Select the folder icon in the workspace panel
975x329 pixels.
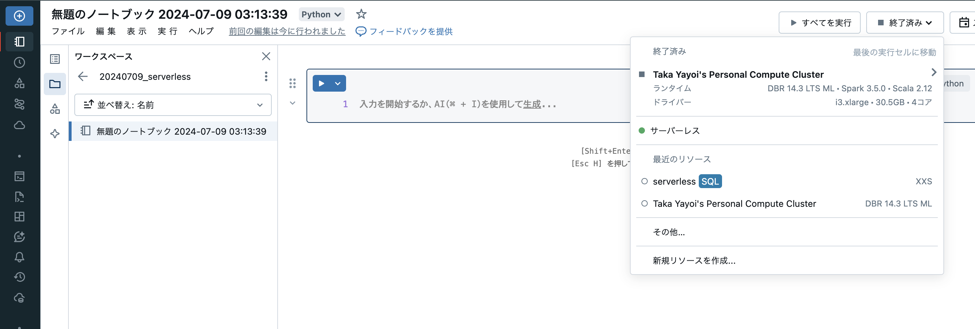55,84
